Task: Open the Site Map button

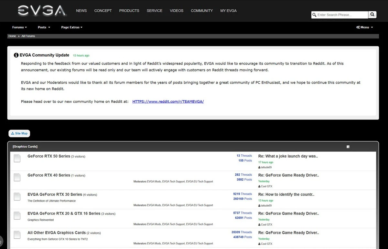Action: 19,133
